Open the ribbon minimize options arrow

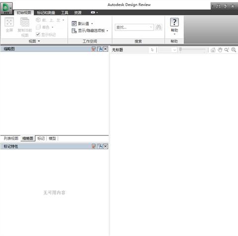tap(97, 12)
